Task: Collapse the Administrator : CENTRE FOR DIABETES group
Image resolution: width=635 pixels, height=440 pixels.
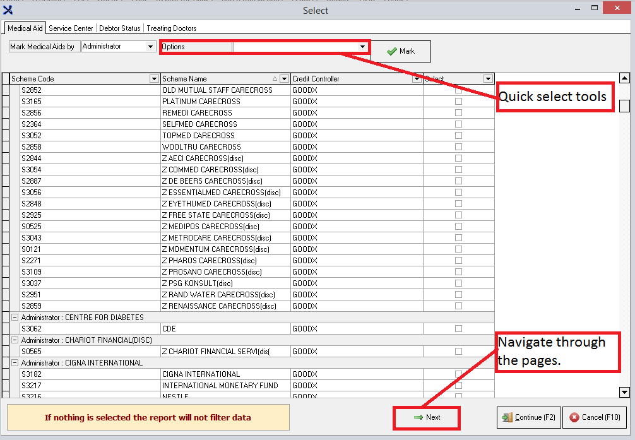Action: click(x=15, y=318)
